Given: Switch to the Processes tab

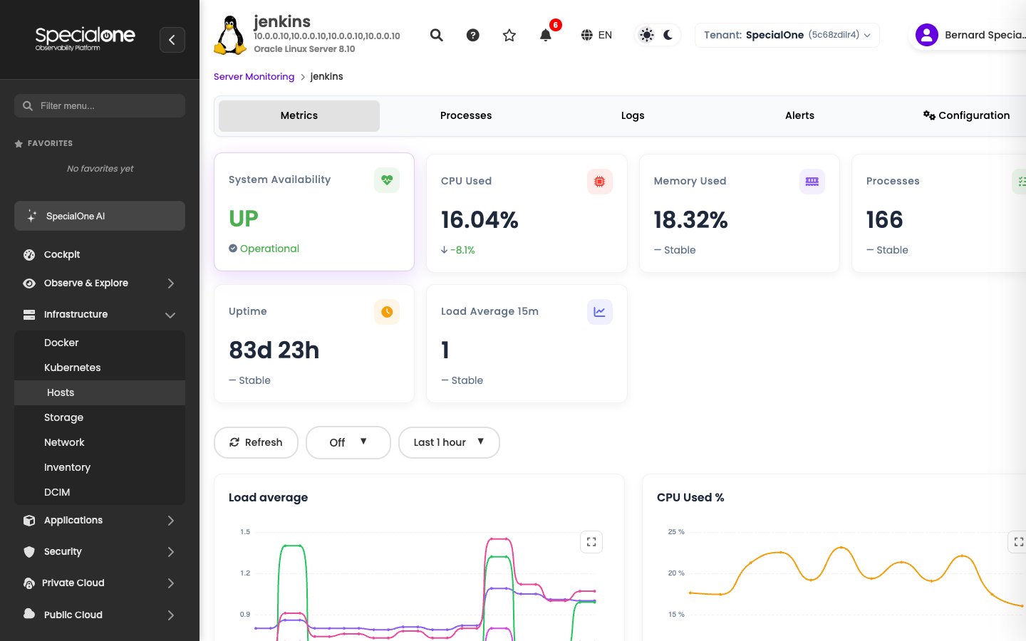Looking at the screenshot, I should [x=466, y=115].
